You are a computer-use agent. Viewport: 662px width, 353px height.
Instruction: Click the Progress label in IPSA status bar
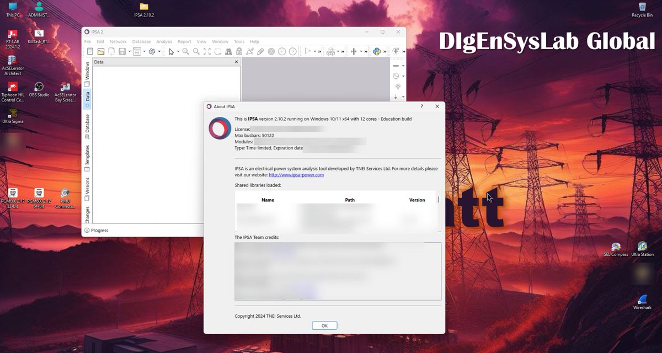99,231
